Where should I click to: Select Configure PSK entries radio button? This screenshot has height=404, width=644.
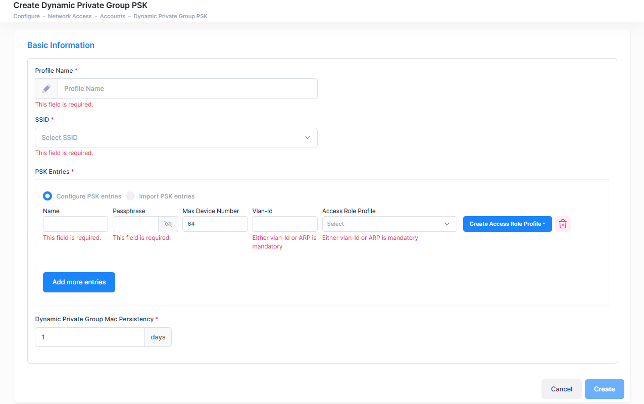(x=47, y=196)
